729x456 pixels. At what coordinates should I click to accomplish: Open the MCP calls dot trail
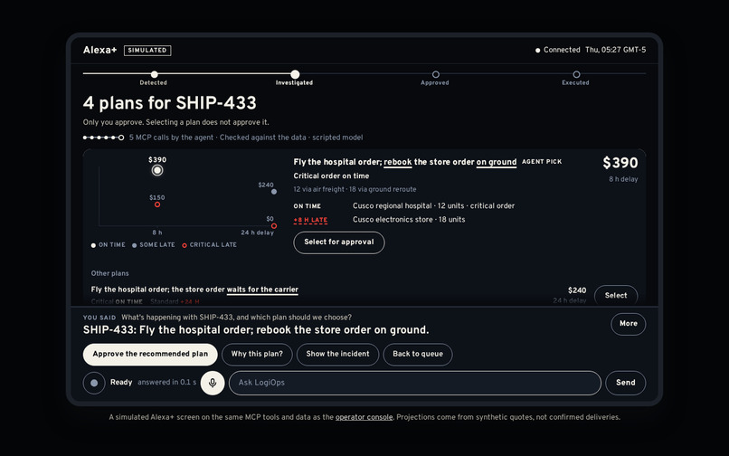click(103, 138)
